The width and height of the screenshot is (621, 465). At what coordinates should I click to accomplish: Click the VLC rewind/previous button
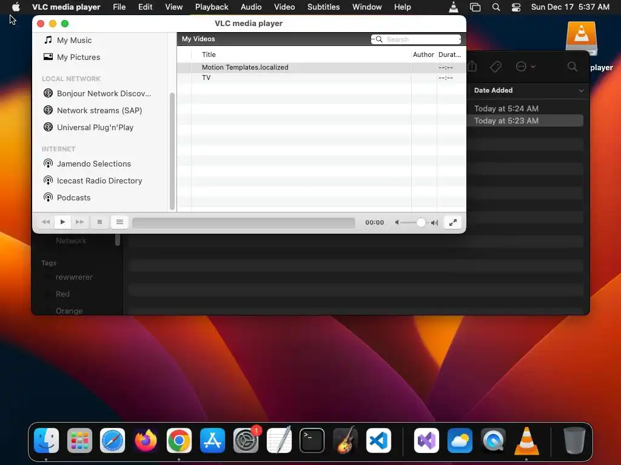pos(46,222)
